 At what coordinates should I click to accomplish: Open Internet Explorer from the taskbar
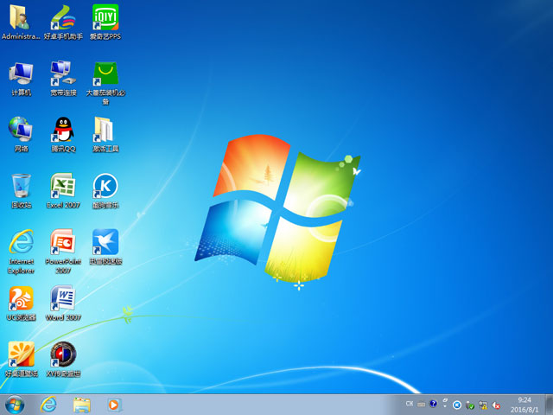[48, 404]
